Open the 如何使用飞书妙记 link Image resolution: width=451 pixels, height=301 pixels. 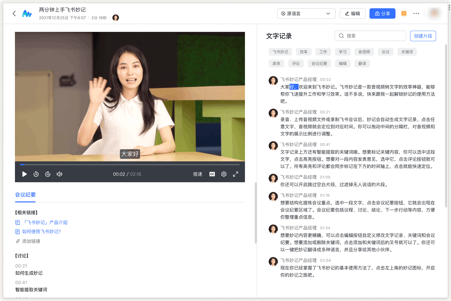click(41, 232)
